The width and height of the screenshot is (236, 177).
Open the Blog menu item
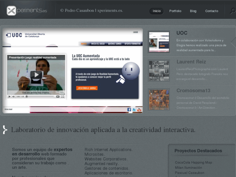tap(193, 11)
